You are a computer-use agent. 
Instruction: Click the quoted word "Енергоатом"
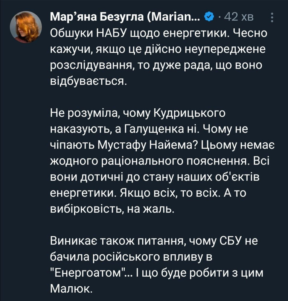click(x=88, y=273)
